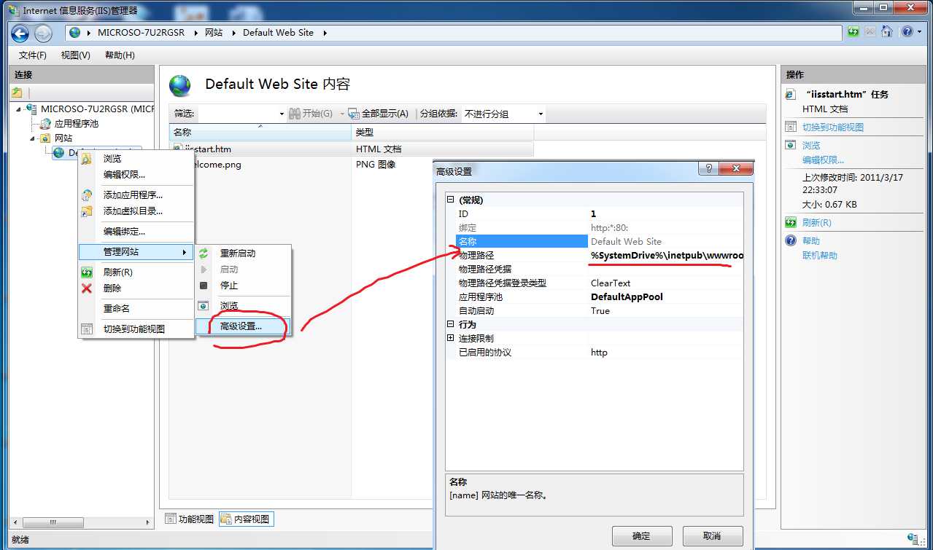Choose 添加应用程序... in context menu
Screen dimensions: 933x550
[x=136, y=195]
